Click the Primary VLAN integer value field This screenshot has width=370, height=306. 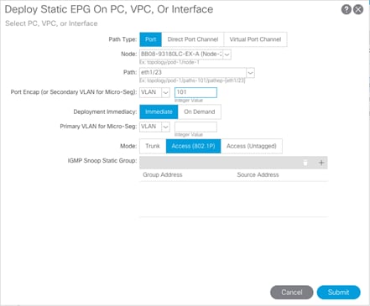coord(195,127)
